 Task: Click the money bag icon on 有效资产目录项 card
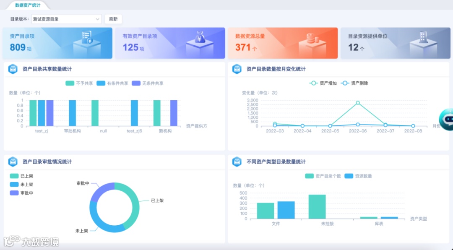[x=200, y=37]
